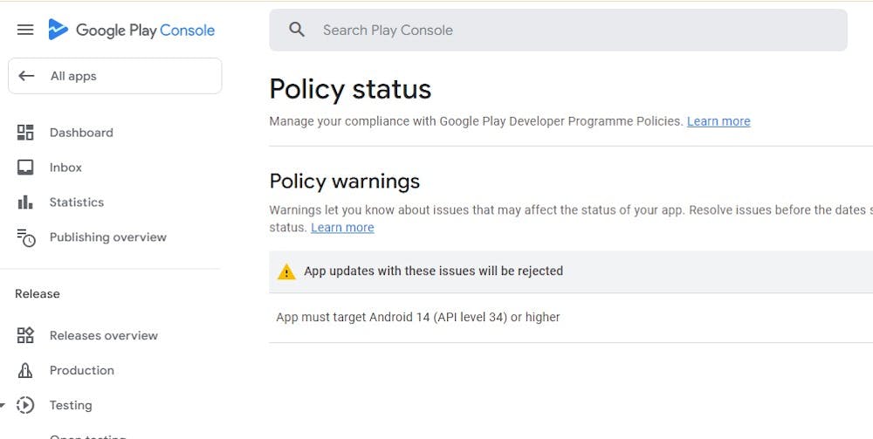Click the Policy warnings heading
Image resolution: width=873 pixels, height=439 pixels.
pyautogui.click(x=345, y=182)
